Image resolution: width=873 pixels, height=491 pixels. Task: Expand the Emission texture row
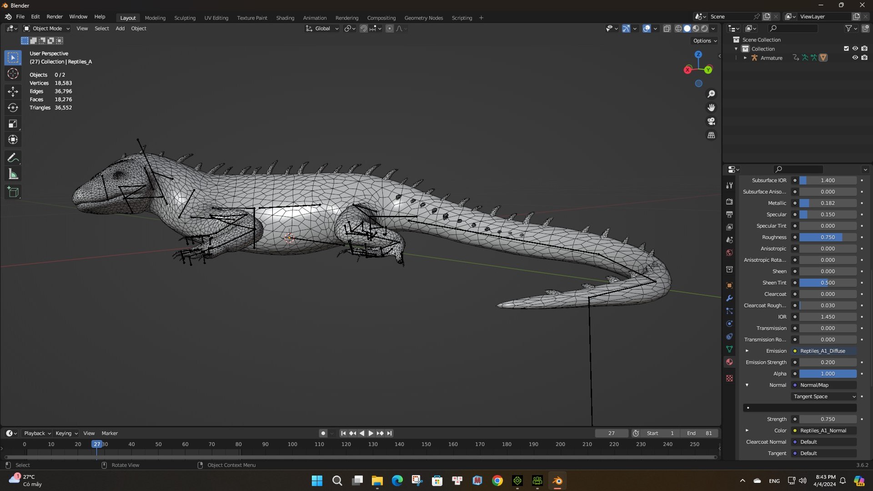pos(747,351)
